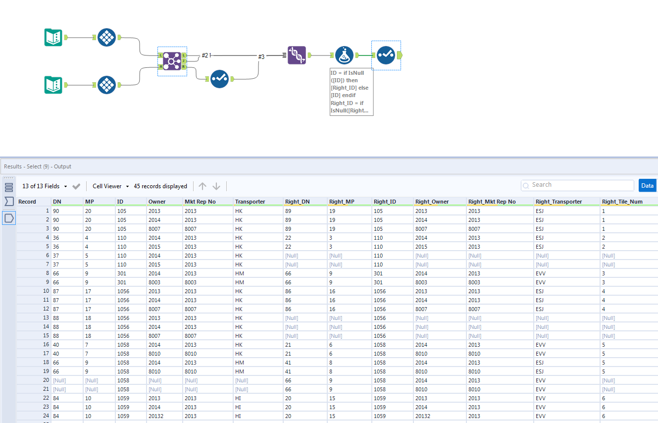Select the Data tab in results pane
Screen dimensions: 658x423
(x=647, y=185)
